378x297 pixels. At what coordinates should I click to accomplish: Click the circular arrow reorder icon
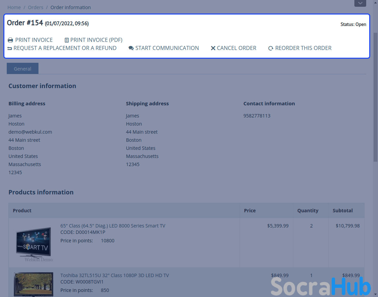coord(271,48)
